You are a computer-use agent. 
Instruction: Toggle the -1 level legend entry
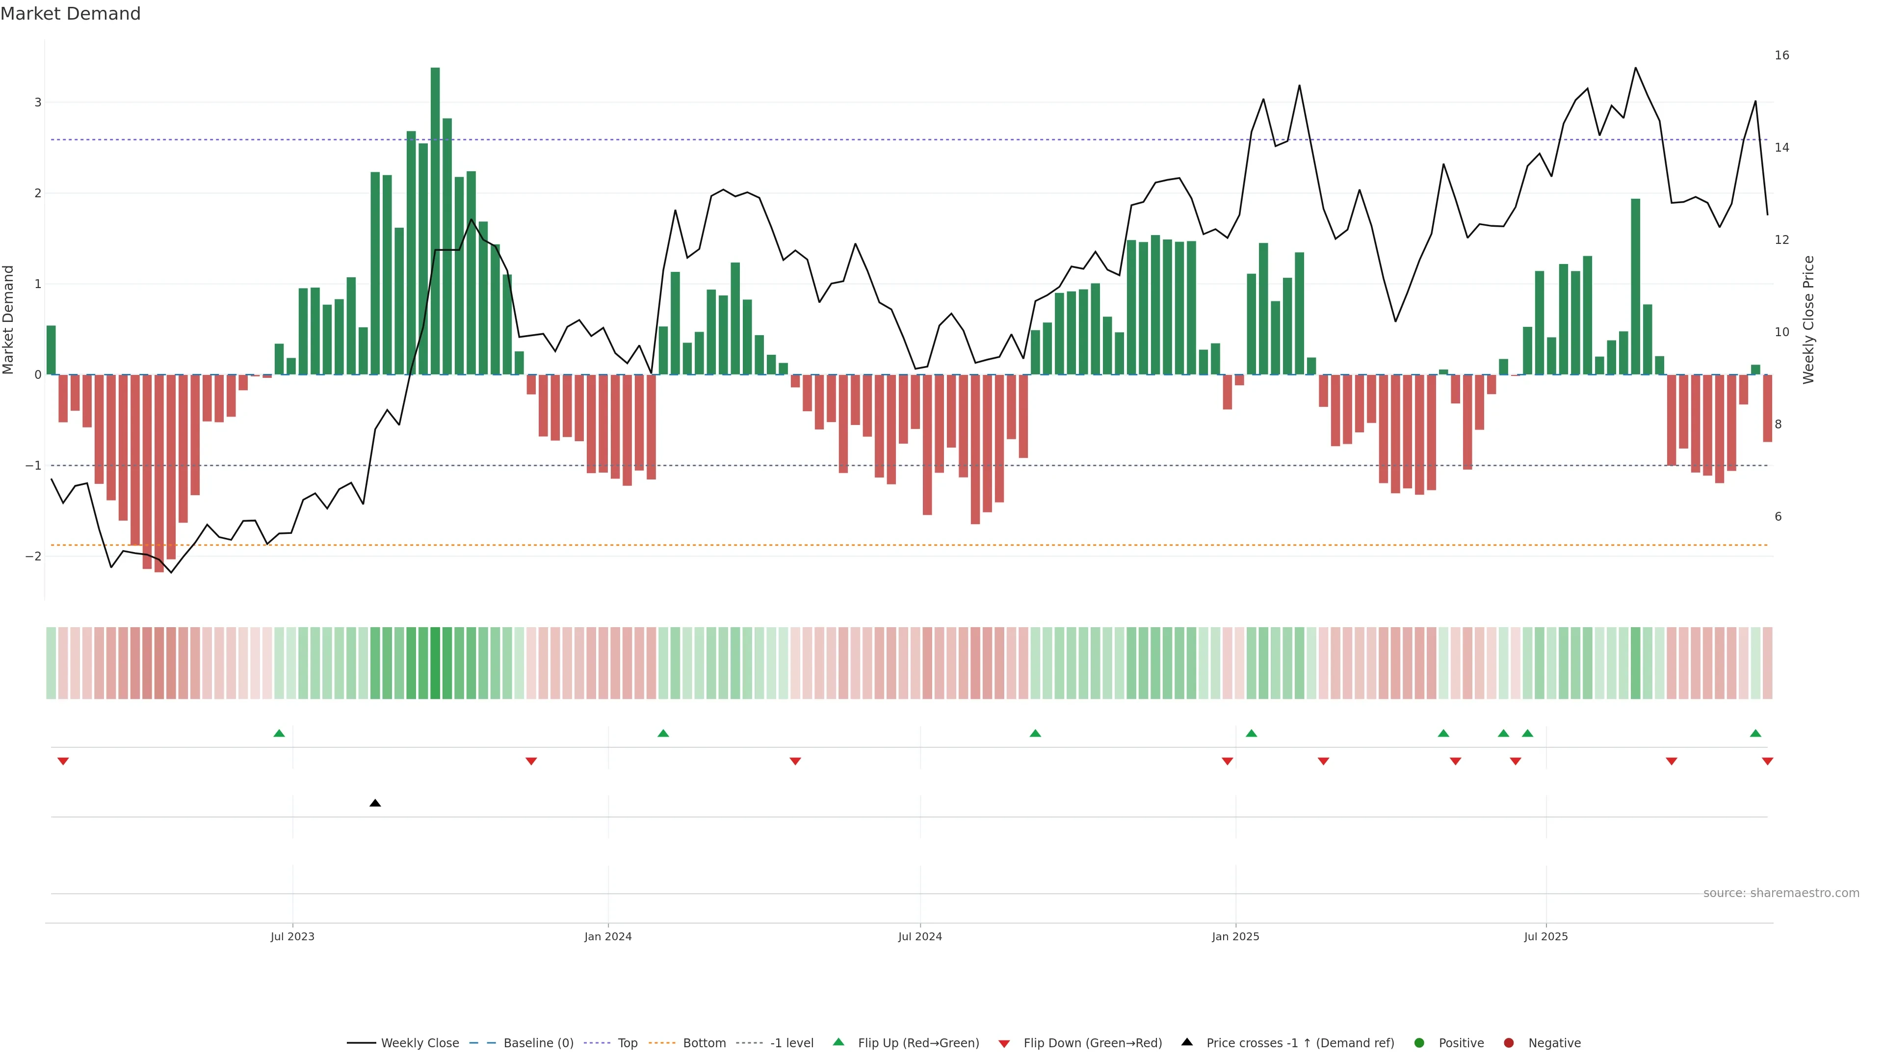[791, 1043]
